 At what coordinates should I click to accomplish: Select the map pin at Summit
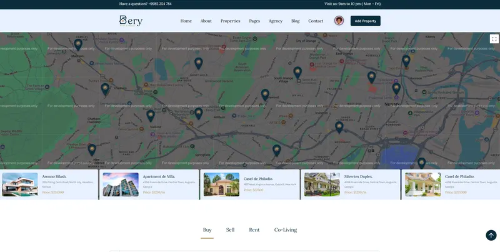click(151, 116)
